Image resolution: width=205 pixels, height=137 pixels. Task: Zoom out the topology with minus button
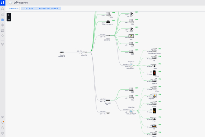click(9, 19)
